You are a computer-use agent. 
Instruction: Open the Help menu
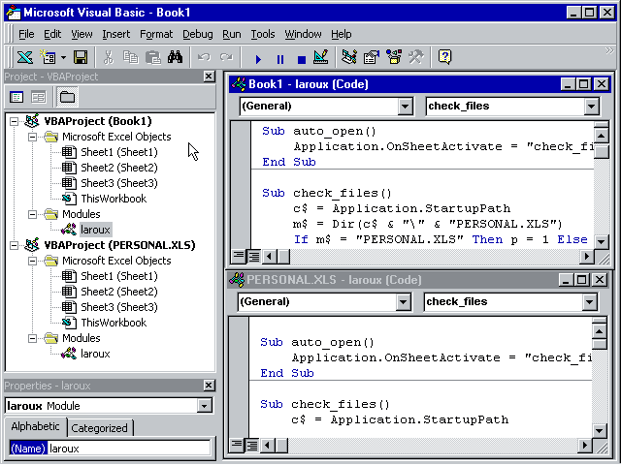341,35
